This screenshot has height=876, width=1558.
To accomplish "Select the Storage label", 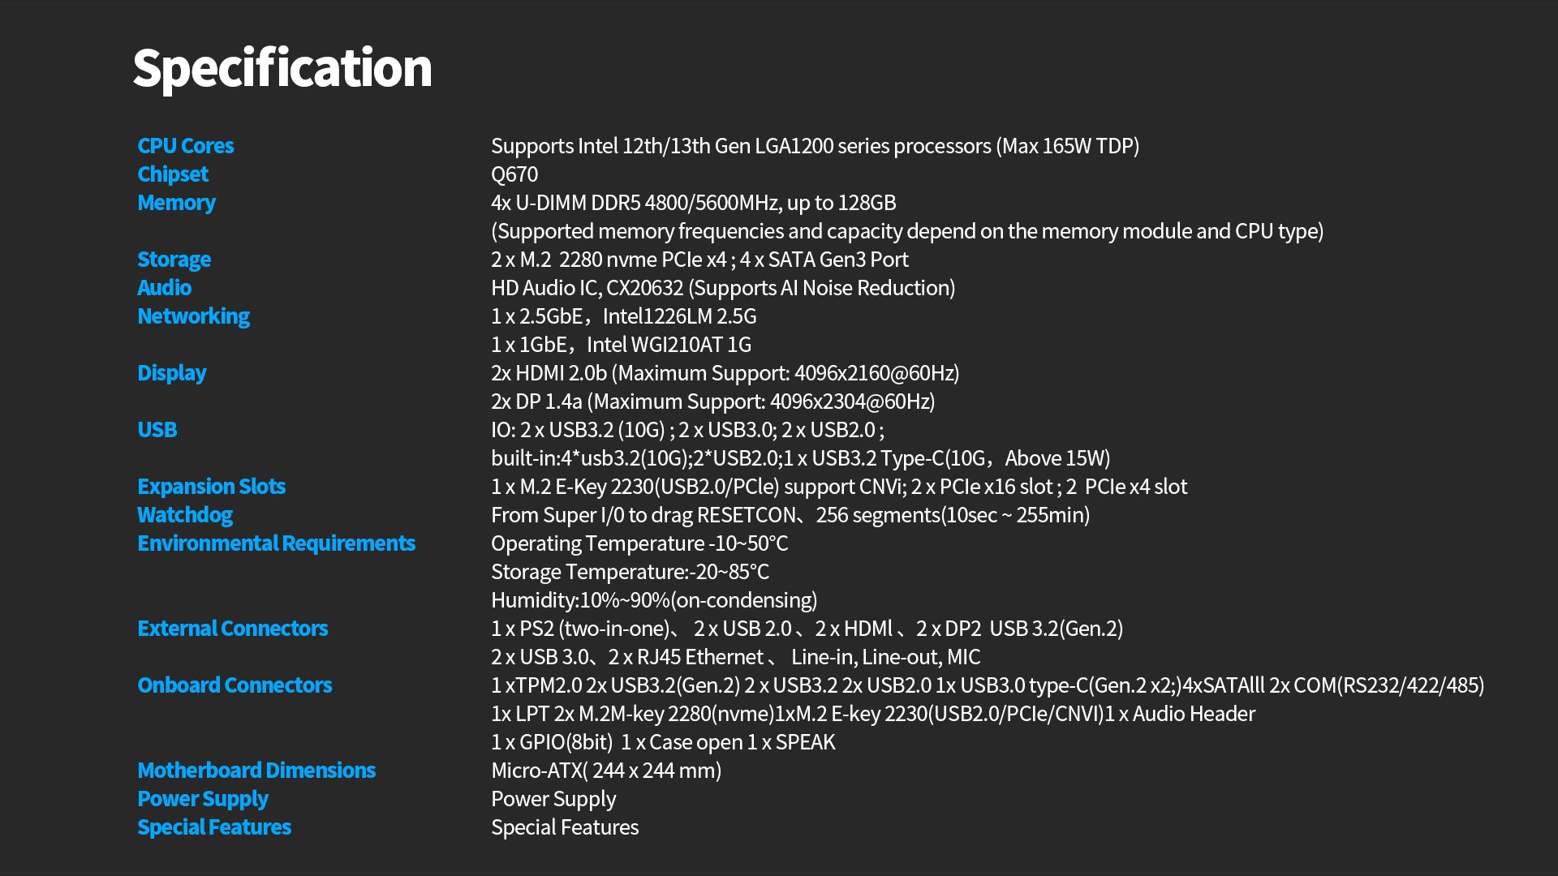I will (x=174, y=260).
